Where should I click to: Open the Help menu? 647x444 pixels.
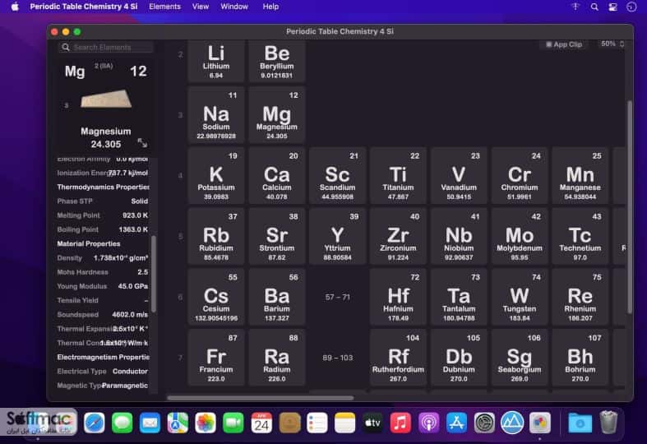coord(270,7)
